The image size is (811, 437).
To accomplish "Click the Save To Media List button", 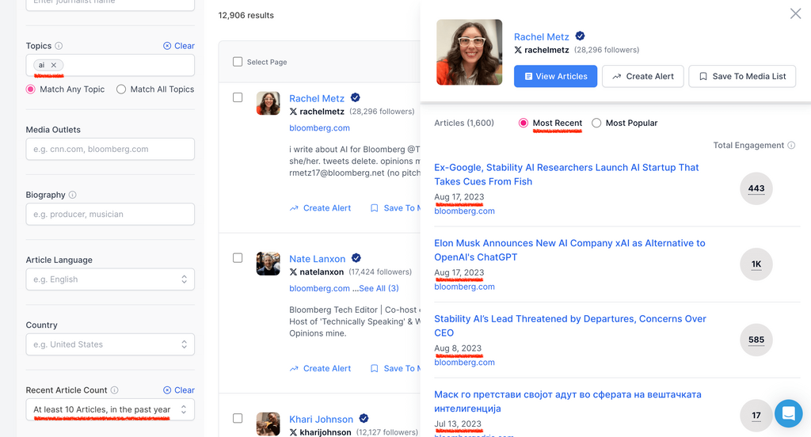I will pyautogui.click(x=742, y=76).
